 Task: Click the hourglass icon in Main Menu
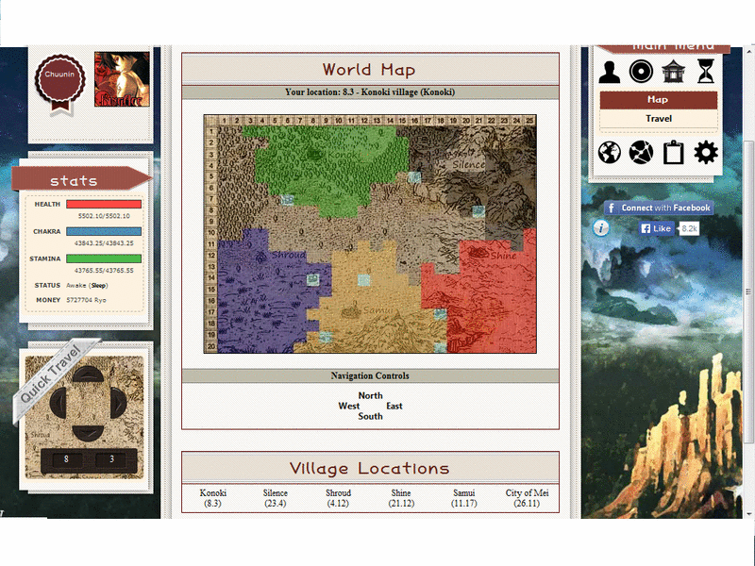(706, 72)
